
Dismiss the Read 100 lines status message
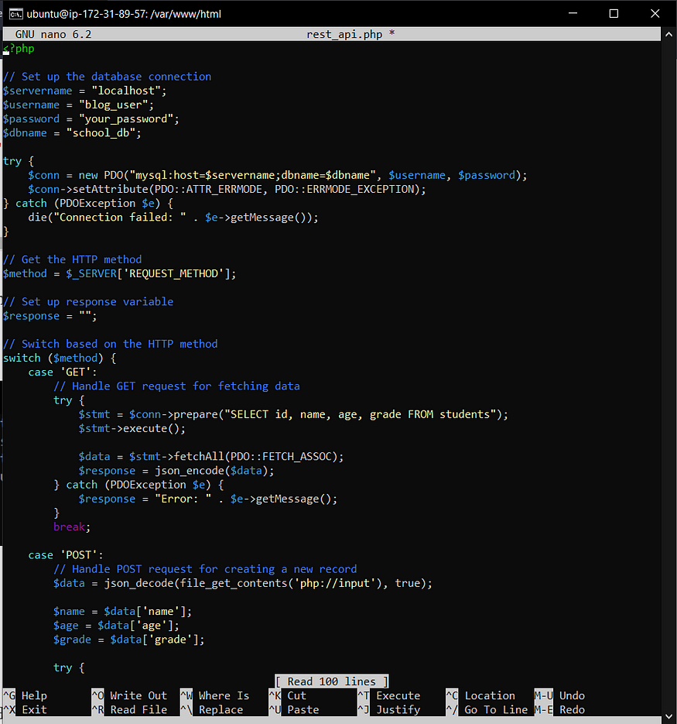pyautogui.click(x=331, y=681)
